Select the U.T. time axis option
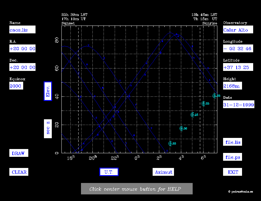The width and height of the screenshot is (261, 201). pyautogui.click(x=109, y=172)
